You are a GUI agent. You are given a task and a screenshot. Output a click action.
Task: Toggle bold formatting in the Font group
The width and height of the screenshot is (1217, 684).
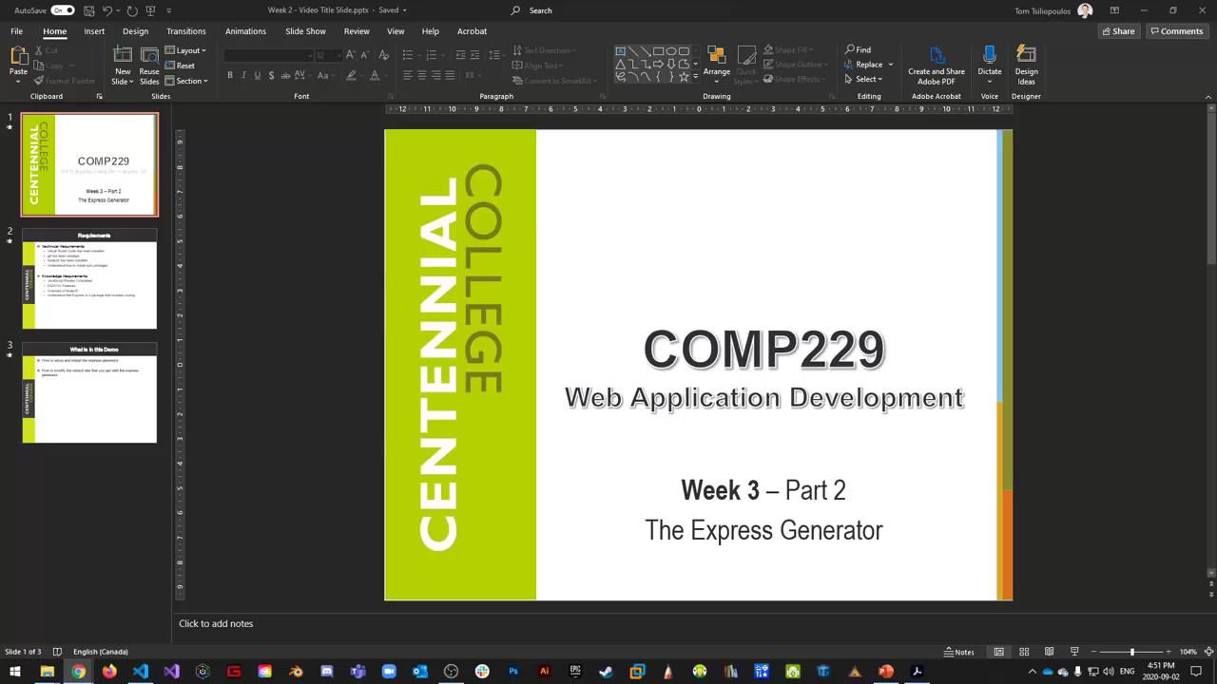230,75
